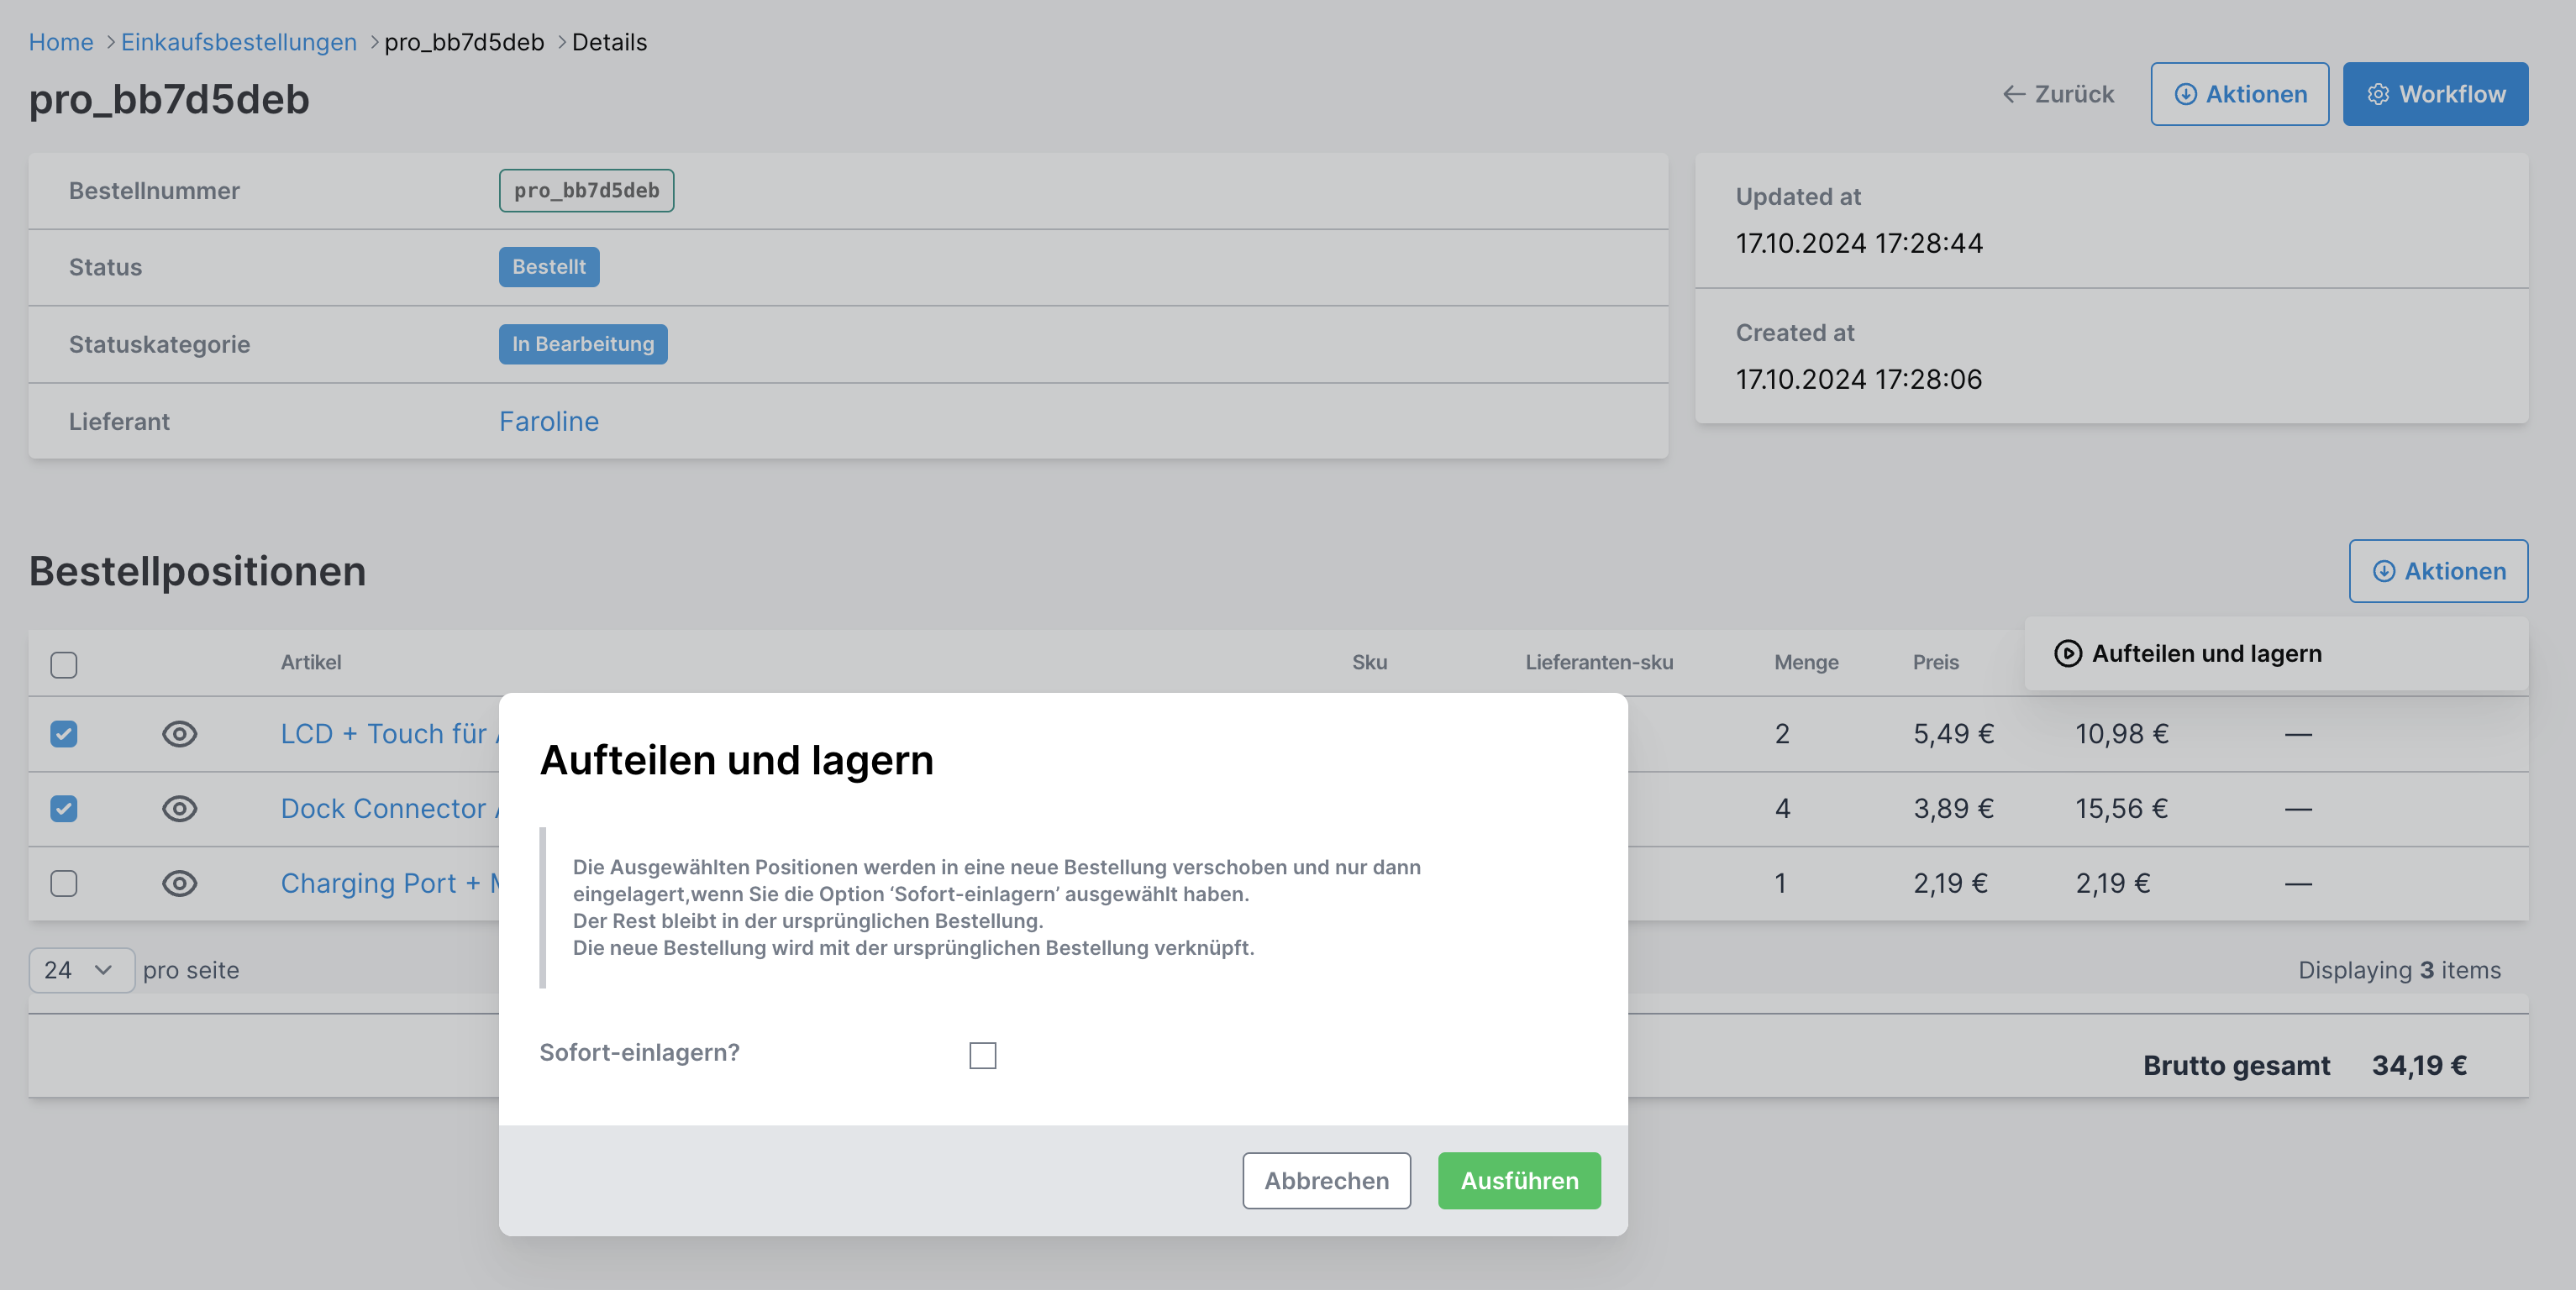Screen dimensions: 2576x1290
Task: View details via Dock Connector eye icon
Action: click(x=179, y=809)
